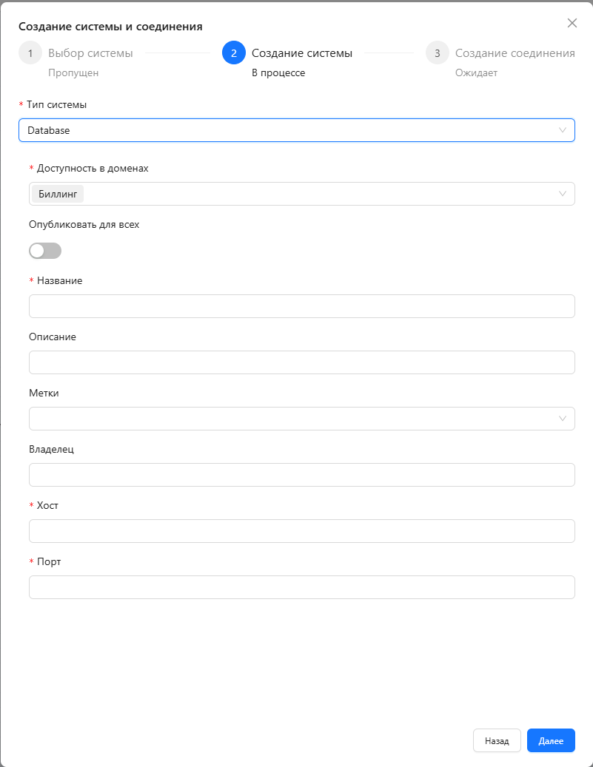
Task: Focus the "Хост" input field
Action: [302, 531]
